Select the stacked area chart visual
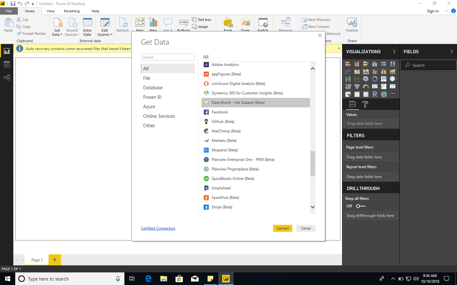The height and width of the screenshot is (285, 457). [366, 71]
